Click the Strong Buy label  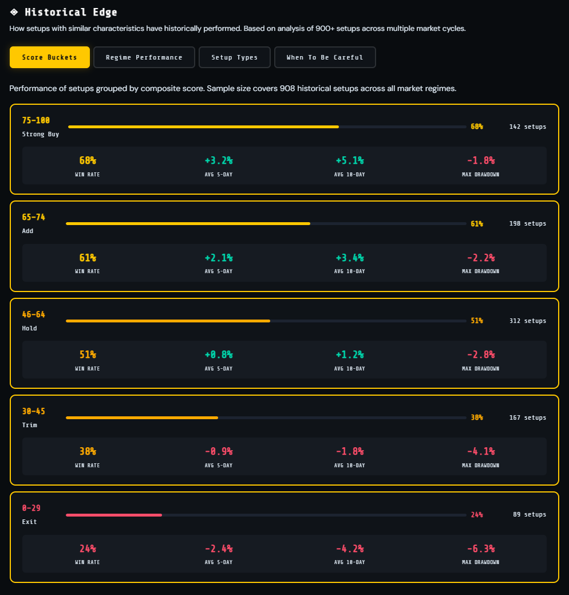click(x=41, y=134)
